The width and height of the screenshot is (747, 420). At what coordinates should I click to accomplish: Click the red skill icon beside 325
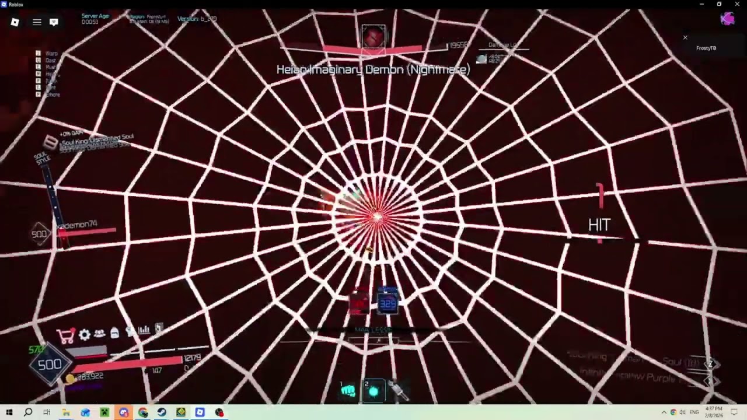pyautogui.click(x=359, y=303)
